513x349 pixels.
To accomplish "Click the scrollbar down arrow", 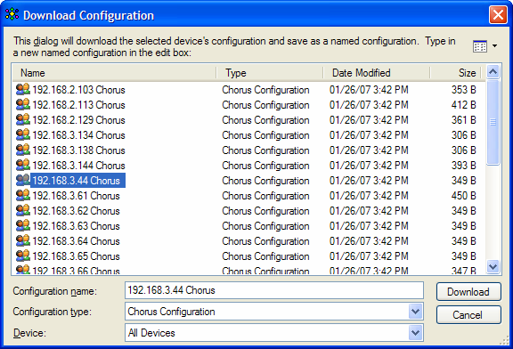I will pyautogui.click(x=493, y=266).
